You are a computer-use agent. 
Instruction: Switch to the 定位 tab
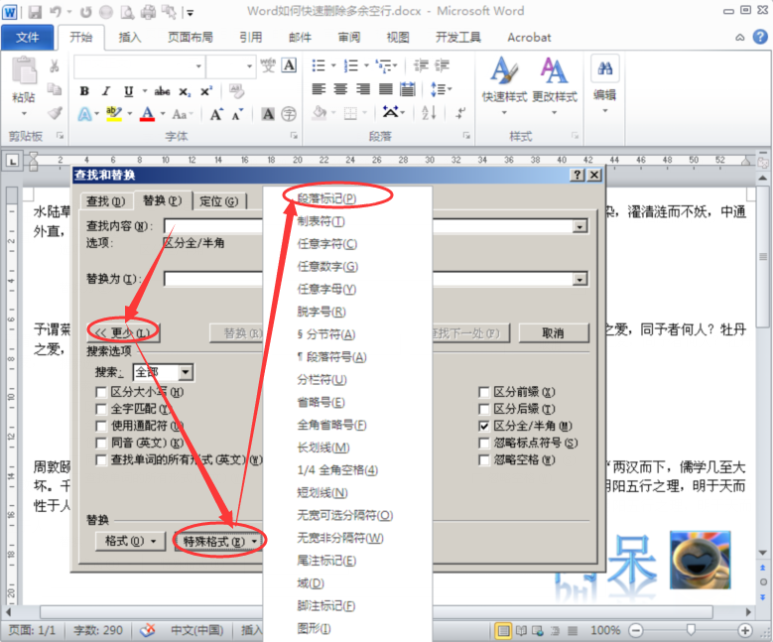coord(218,201)
